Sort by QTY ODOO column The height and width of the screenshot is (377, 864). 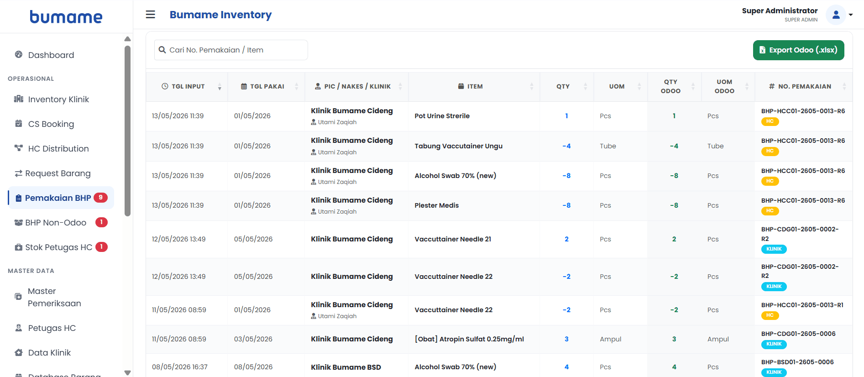[x=674, y=86]
